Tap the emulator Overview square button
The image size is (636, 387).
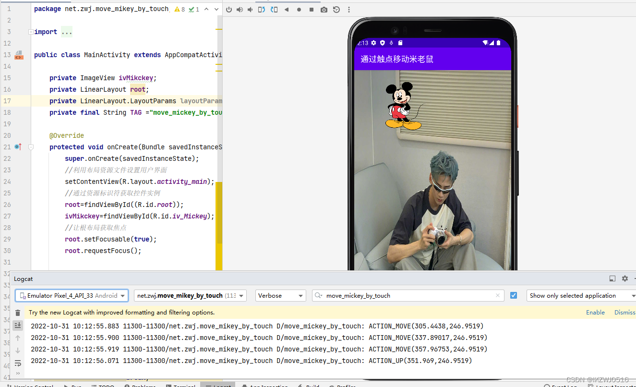click(312, 10)
